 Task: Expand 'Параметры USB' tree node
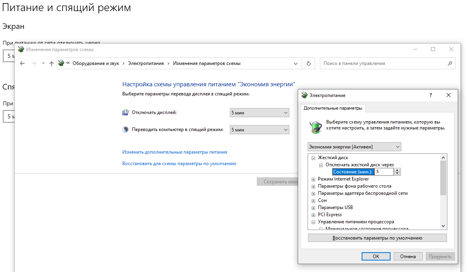click(x=314, y=208)
